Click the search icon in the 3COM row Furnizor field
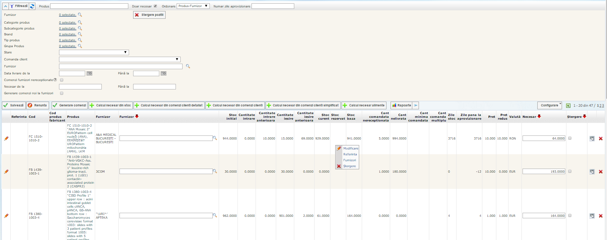Image resolution: width=607 pixels, height=240 pixels. tap(215, 171)
